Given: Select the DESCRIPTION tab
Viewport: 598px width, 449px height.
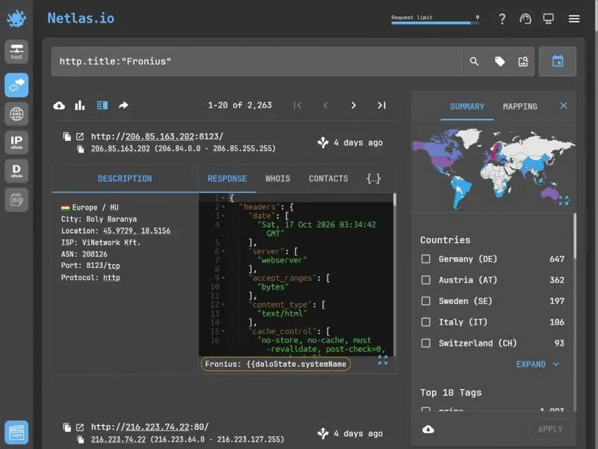Looking at the screenshot, I should tap(124, 178).
